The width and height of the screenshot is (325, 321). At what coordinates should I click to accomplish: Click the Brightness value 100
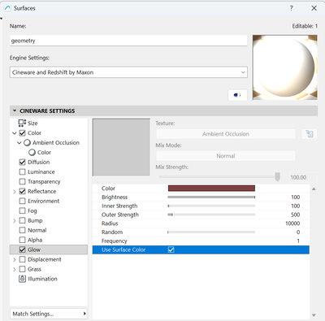point(296,197)
